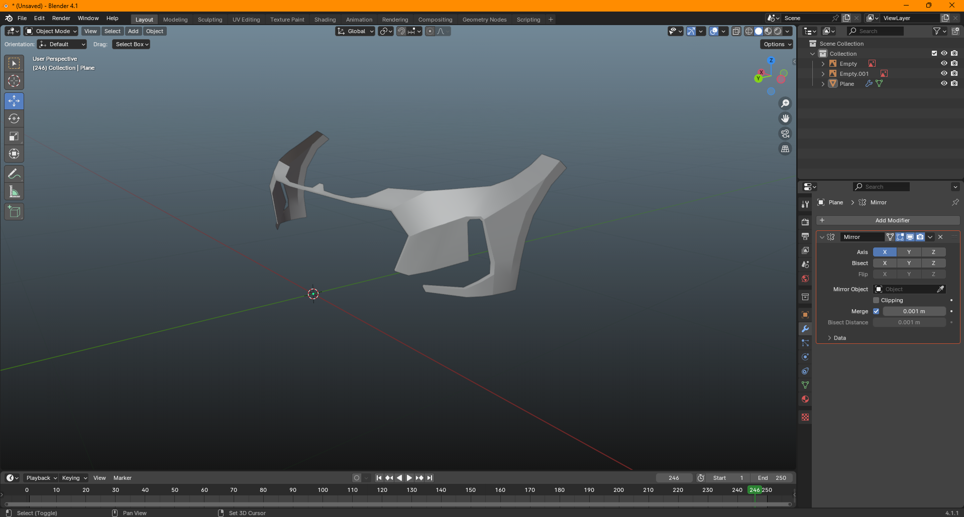Enable the Clipping checkbox

click(x=876, y=300)
